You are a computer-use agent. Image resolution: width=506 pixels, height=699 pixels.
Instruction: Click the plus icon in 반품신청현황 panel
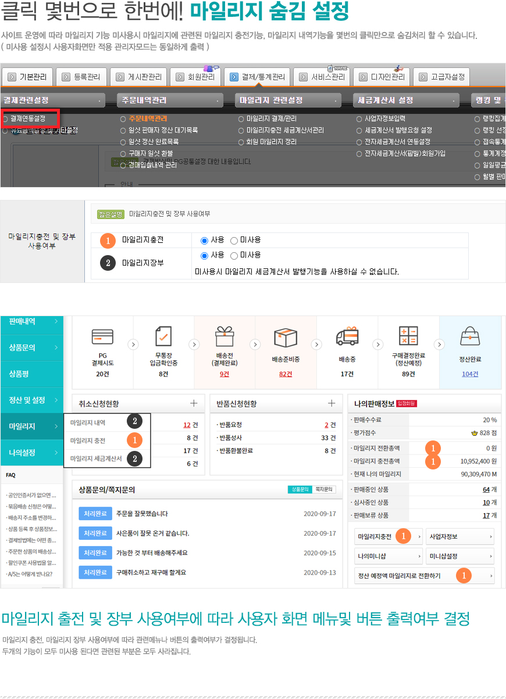pyautogui.click(x=332, y=403)
